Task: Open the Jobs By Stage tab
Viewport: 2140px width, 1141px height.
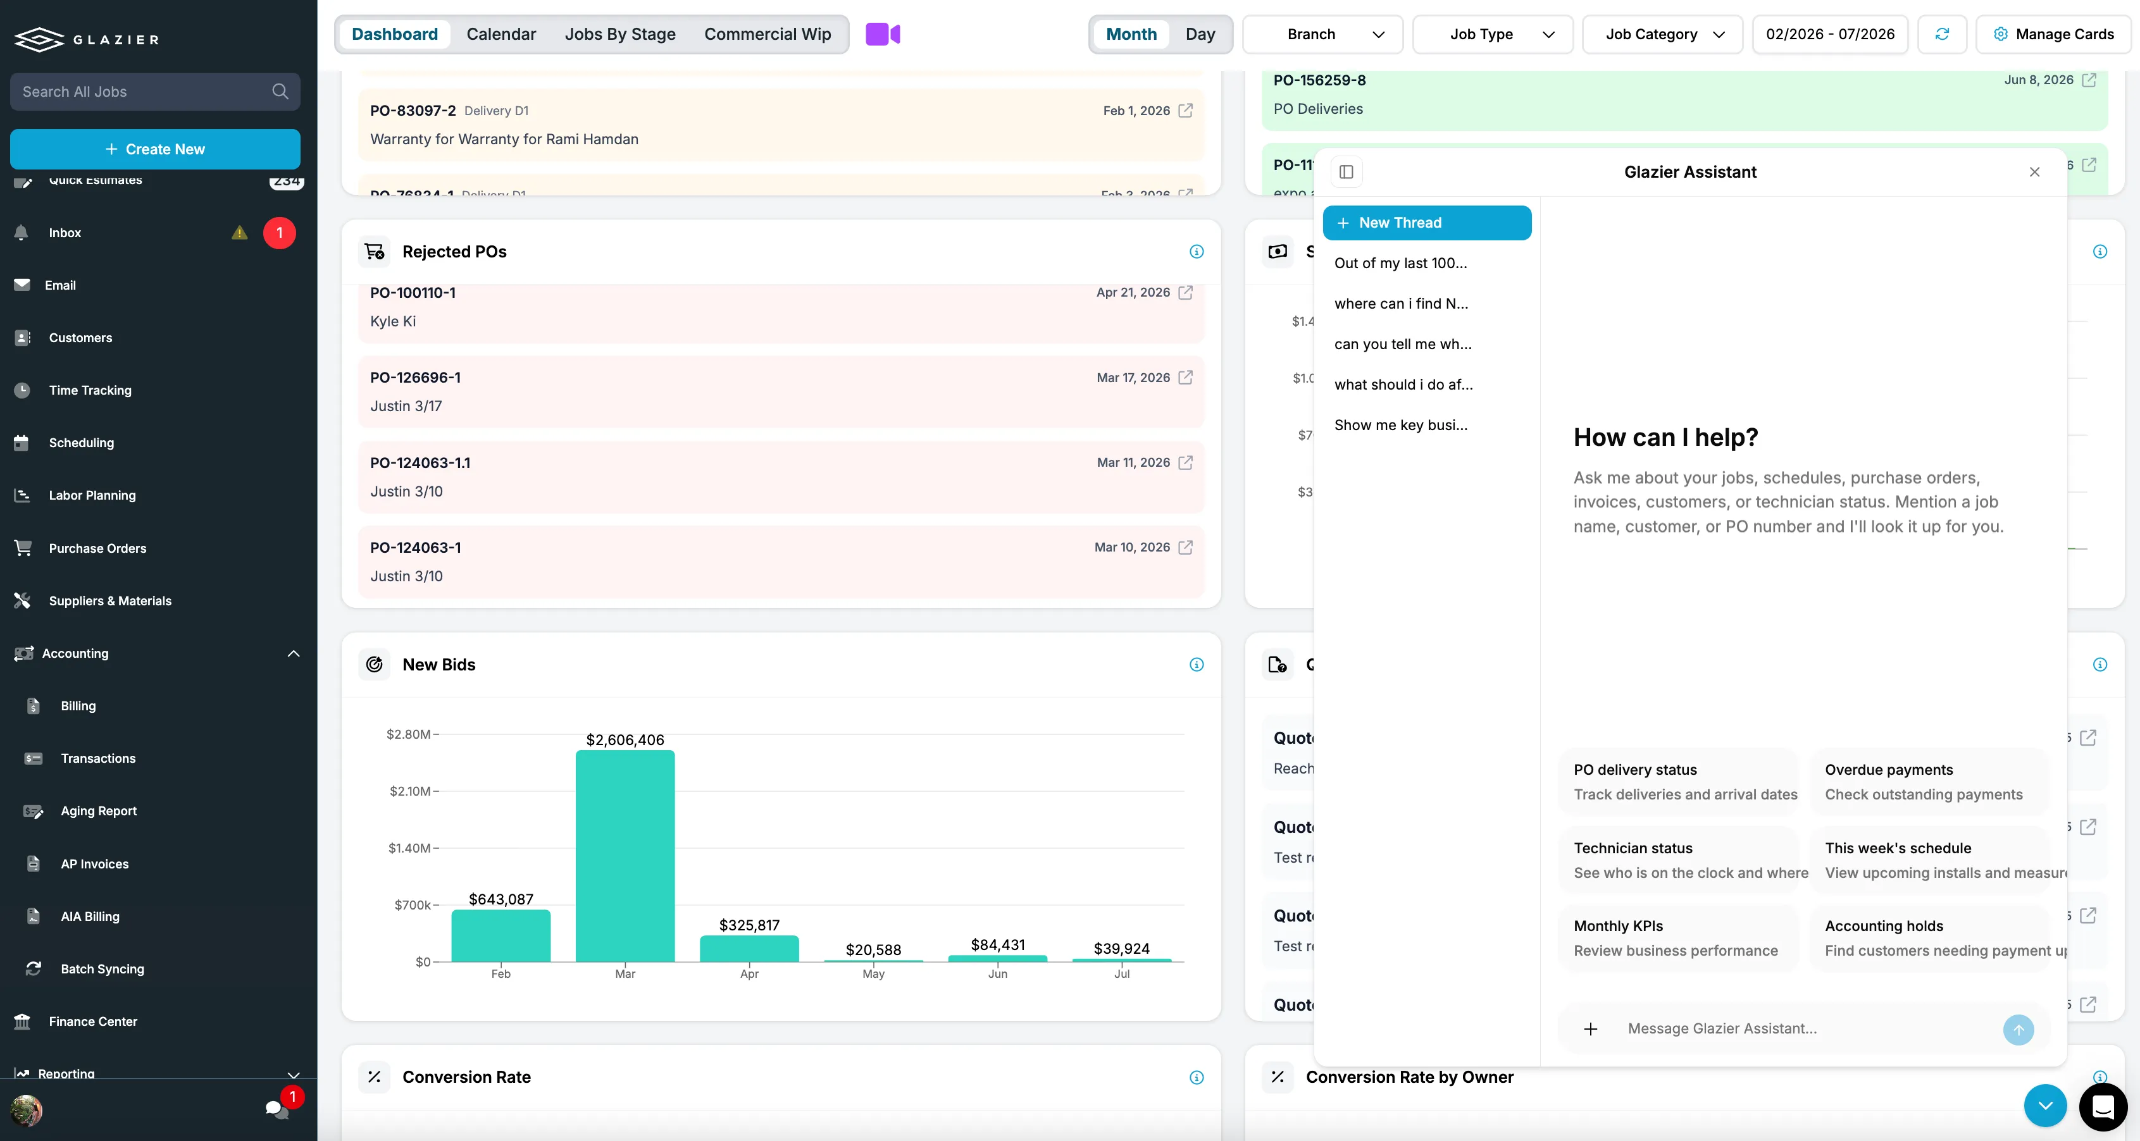Action: 619,34
